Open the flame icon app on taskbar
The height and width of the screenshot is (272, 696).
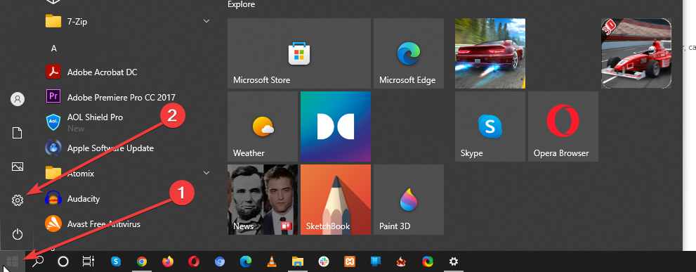[402, 261]
